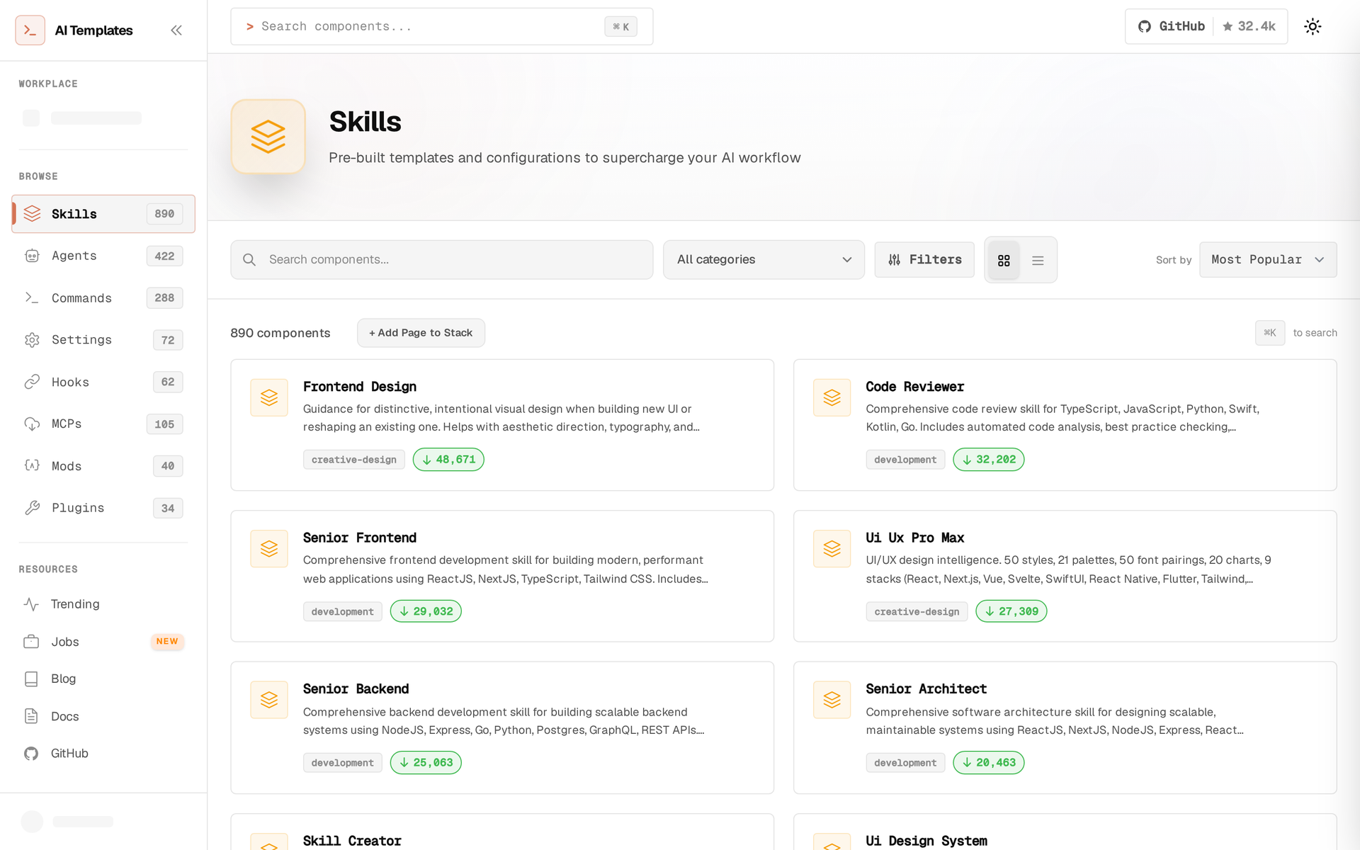
Task: Click the AI Templates terminal logo icon
Action: [x=30, y=30]
